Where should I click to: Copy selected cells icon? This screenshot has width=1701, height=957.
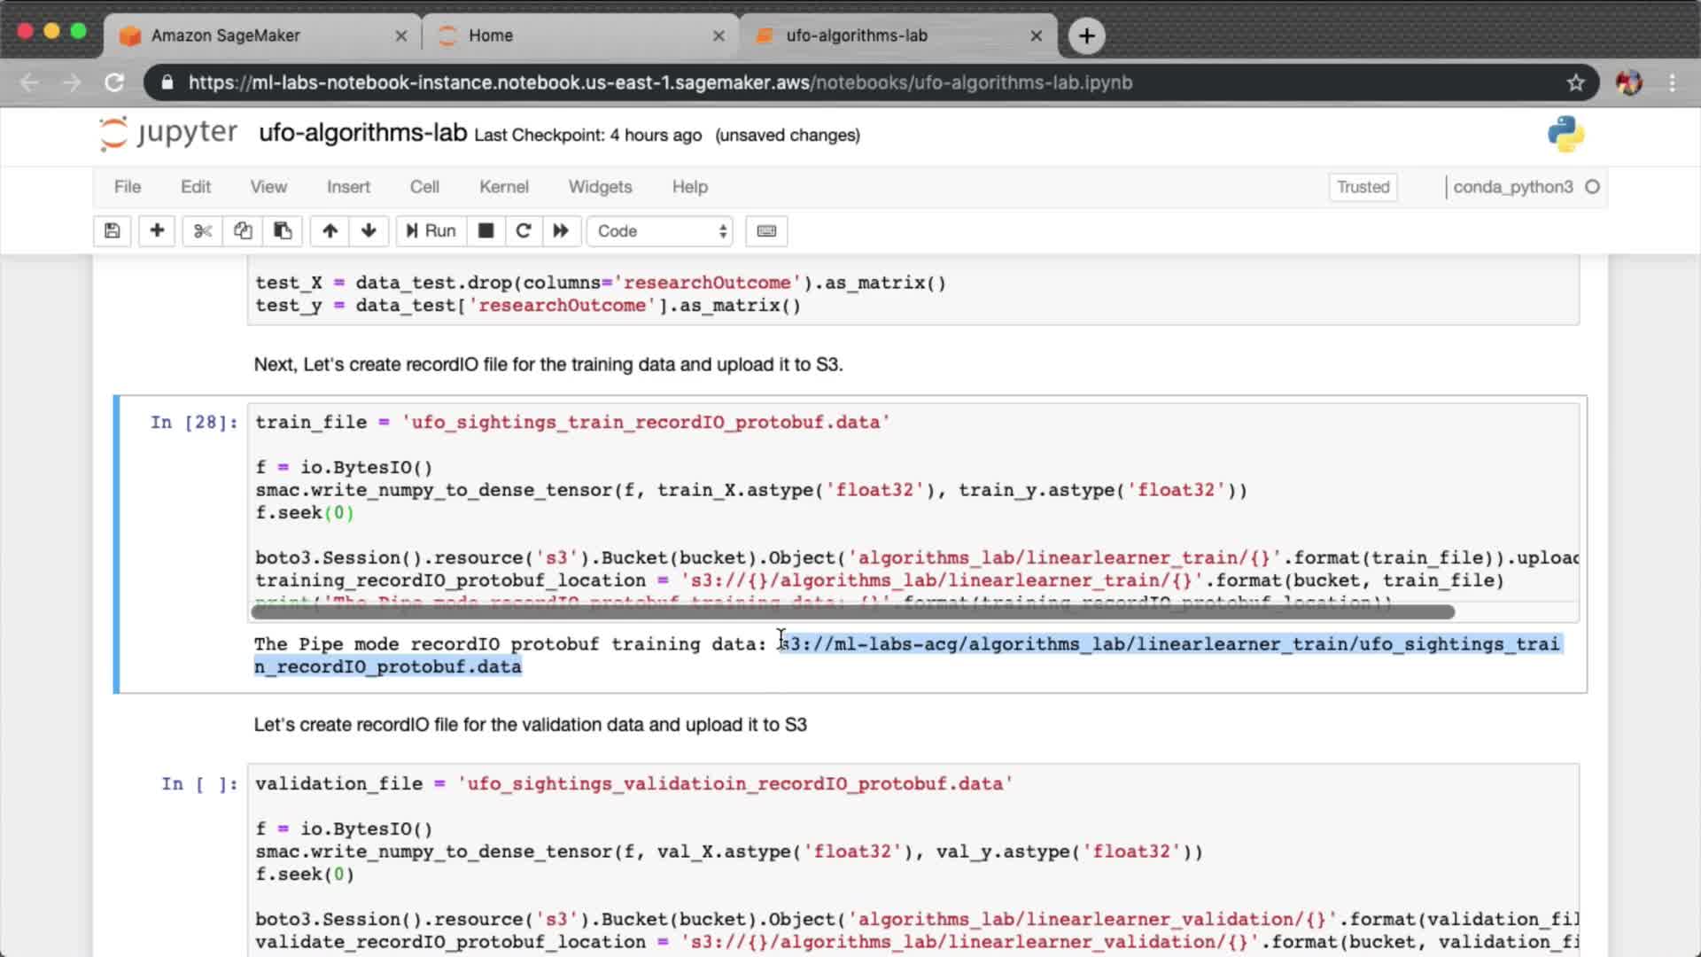click(243, 231)
